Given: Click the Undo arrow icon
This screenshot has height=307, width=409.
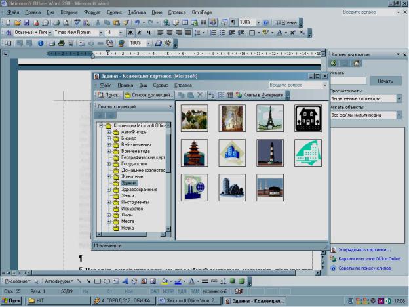Looking at the screenshot, I should [137, 22].
